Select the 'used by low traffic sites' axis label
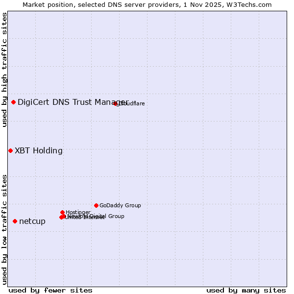 4,229
